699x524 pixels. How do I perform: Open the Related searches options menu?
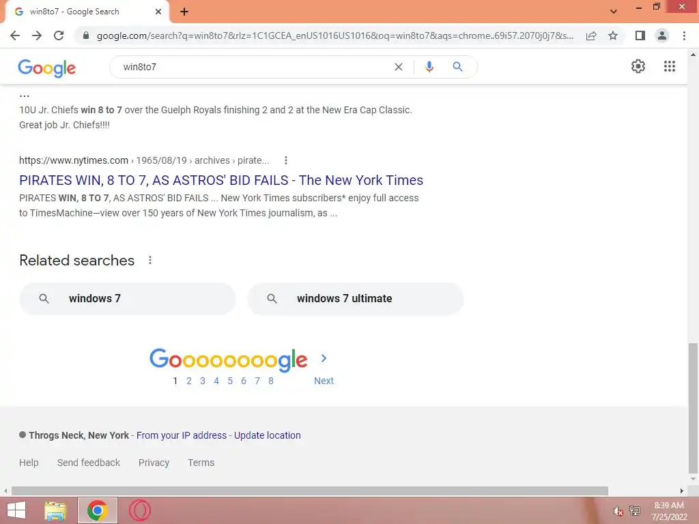150,260
